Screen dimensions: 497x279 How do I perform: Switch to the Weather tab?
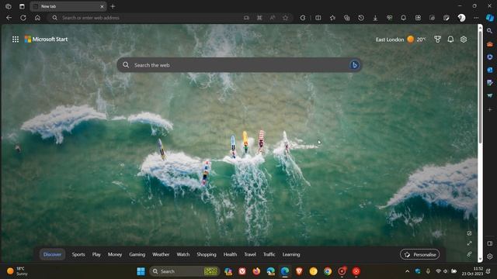coord(161,254)
